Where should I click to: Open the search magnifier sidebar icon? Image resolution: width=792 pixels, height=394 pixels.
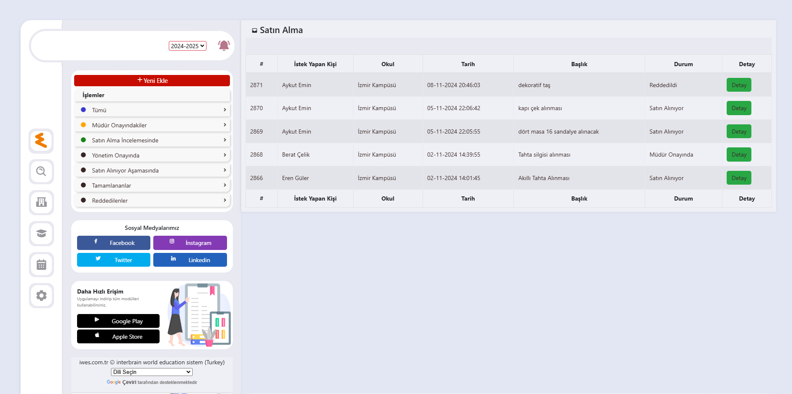coord(41,171)
